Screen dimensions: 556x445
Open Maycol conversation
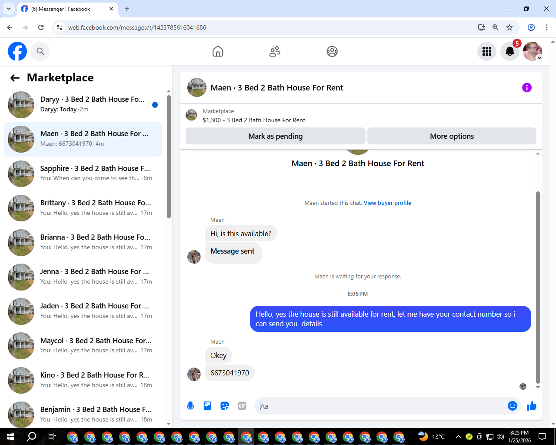[83, 346]
